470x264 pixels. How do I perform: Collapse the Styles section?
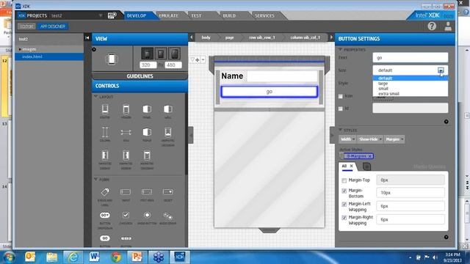340,130
